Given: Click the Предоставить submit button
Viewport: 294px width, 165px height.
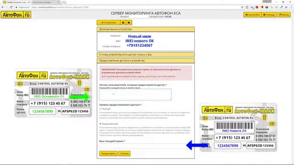Looking at the screenshot, I should 108,154.
